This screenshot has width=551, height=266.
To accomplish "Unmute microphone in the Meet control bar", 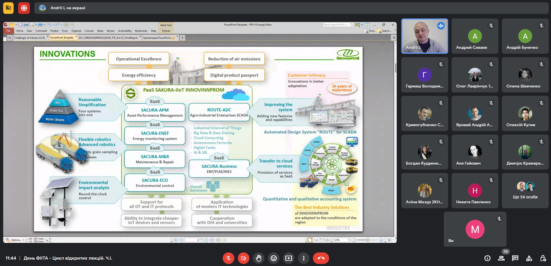I will pyautogui.click(x=229, y=258).
